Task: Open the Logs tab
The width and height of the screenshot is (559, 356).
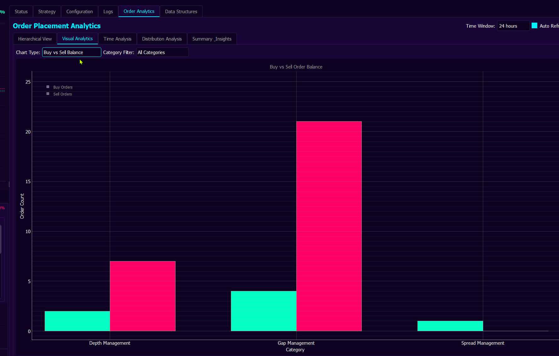Action: 108,12
